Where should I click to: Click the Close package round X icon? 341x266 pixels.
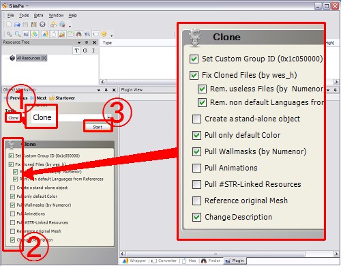tap(42, 25)
